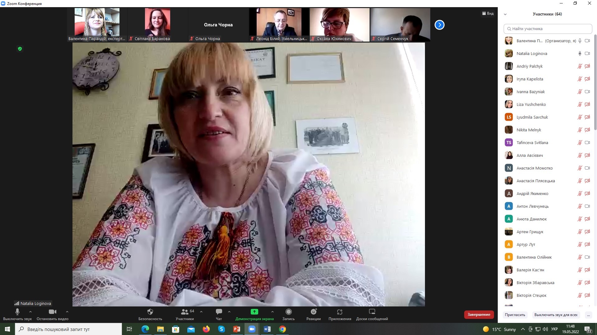
Task: Collapse participants panel with top-left chevron
Action: (505, 14)
